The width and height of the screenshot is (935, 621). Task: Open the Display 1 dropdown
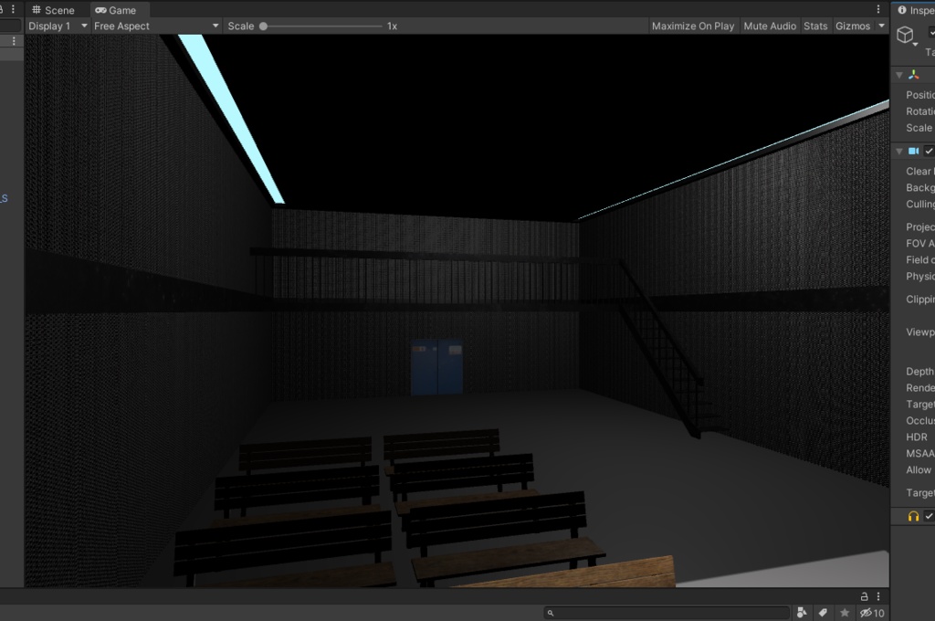[58, 26]
